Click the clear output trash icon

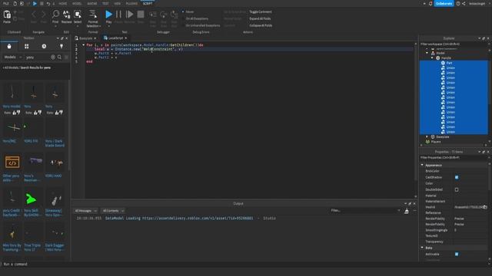[407, 211]
